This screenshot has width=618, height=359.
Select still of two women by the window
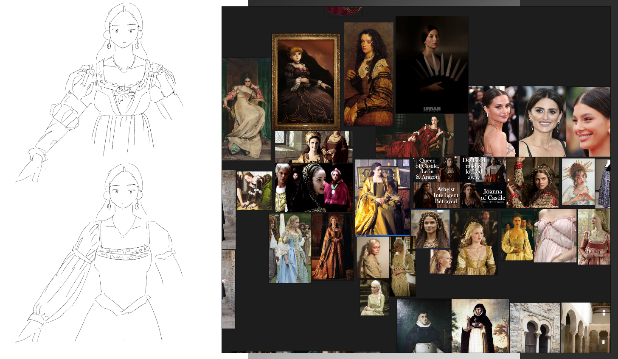314,146
